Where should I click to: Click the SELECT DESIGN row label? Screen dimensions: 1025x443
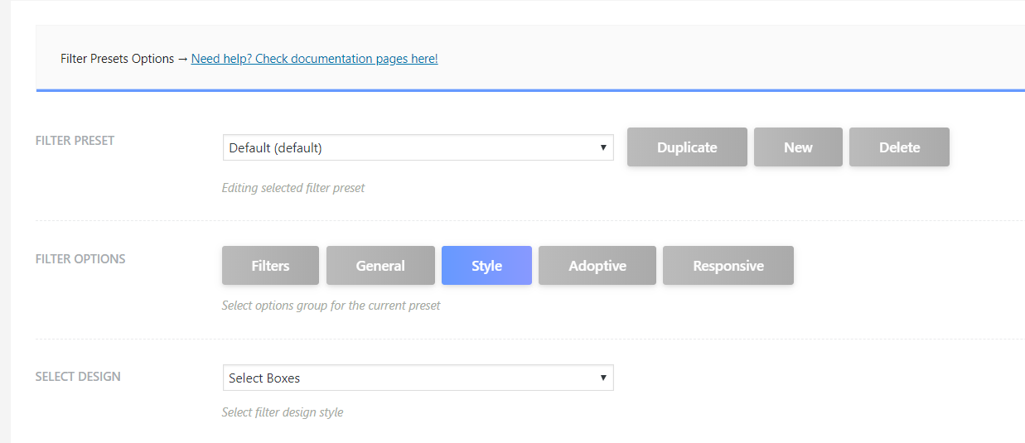pos(78,377)
